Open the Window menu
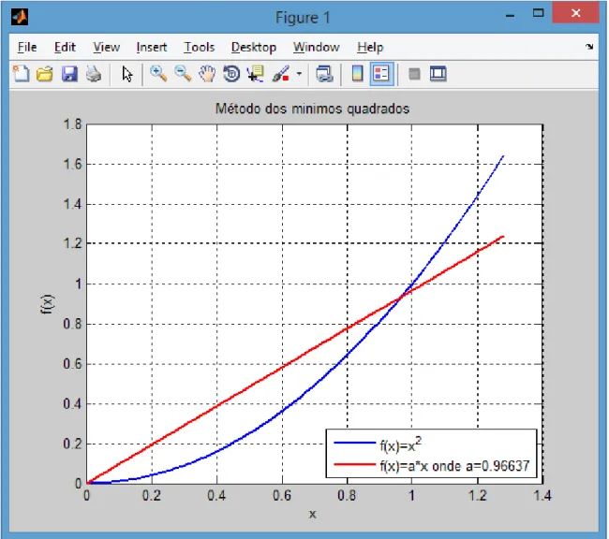The height and width of the screenshot is (539, 609). point(316,48)
